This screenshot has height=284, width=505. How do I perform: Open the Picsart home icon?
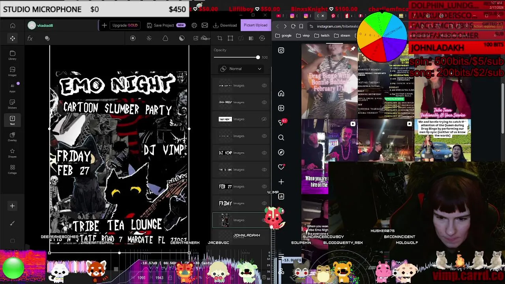click(13, 26)
